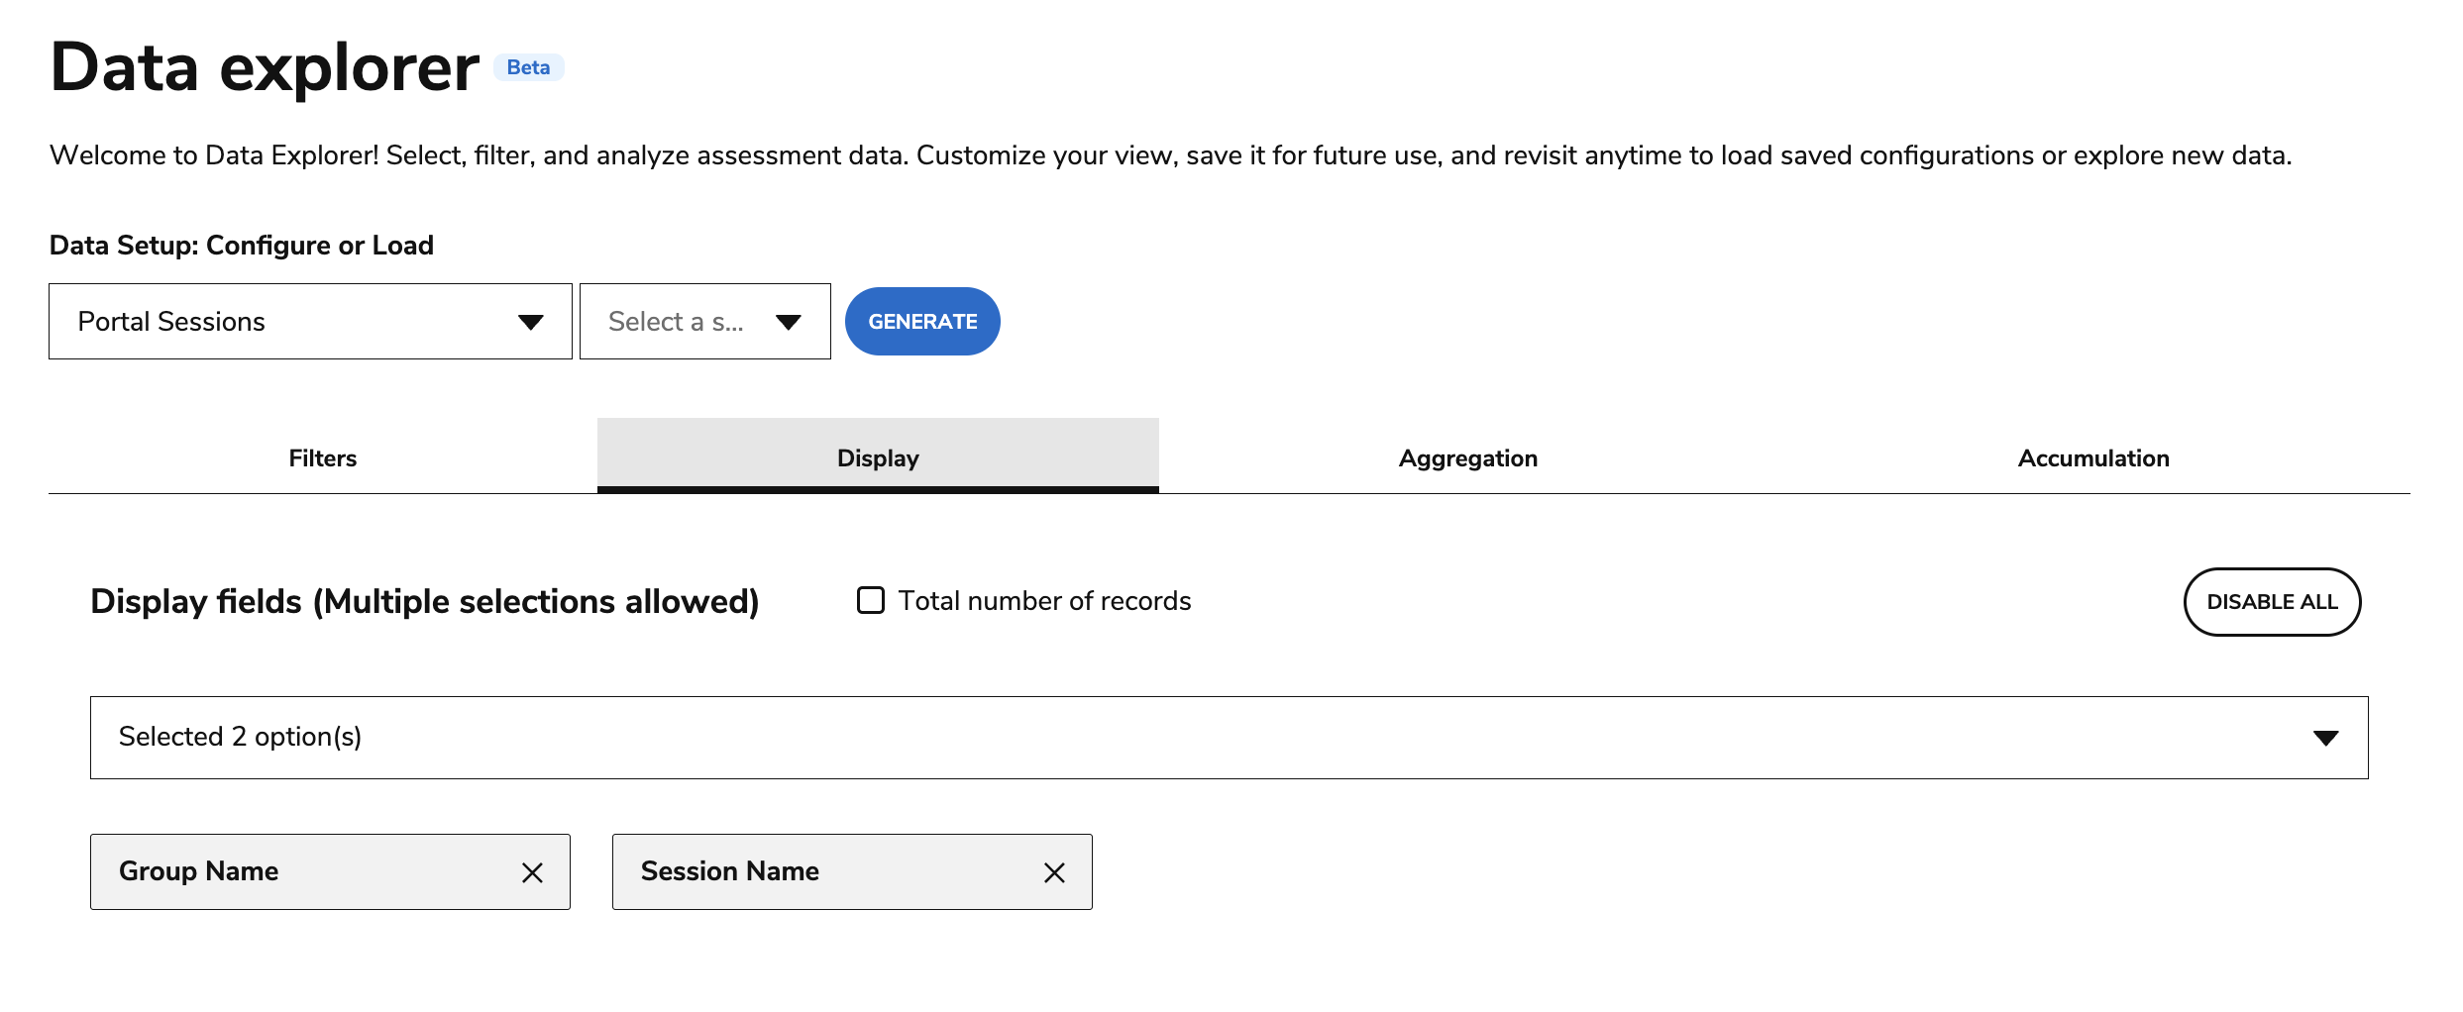
Task: Click the Display fields heading
Action: (x=425, y=602)
